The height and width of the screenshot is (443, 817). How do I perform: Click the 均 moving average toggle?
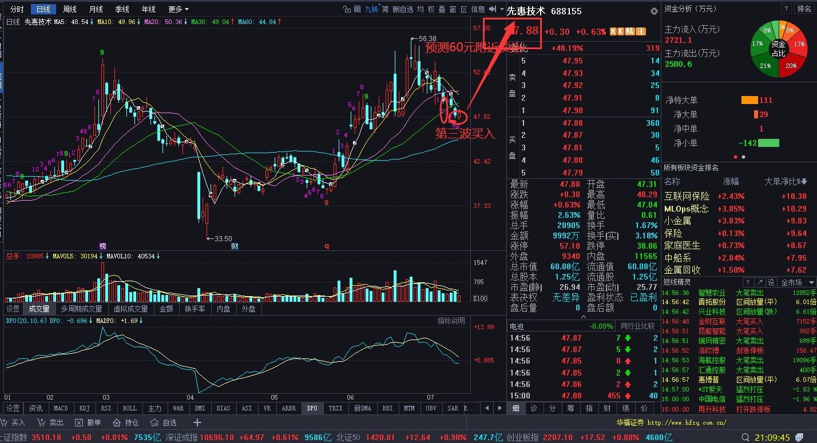click(x=421, y=9)
